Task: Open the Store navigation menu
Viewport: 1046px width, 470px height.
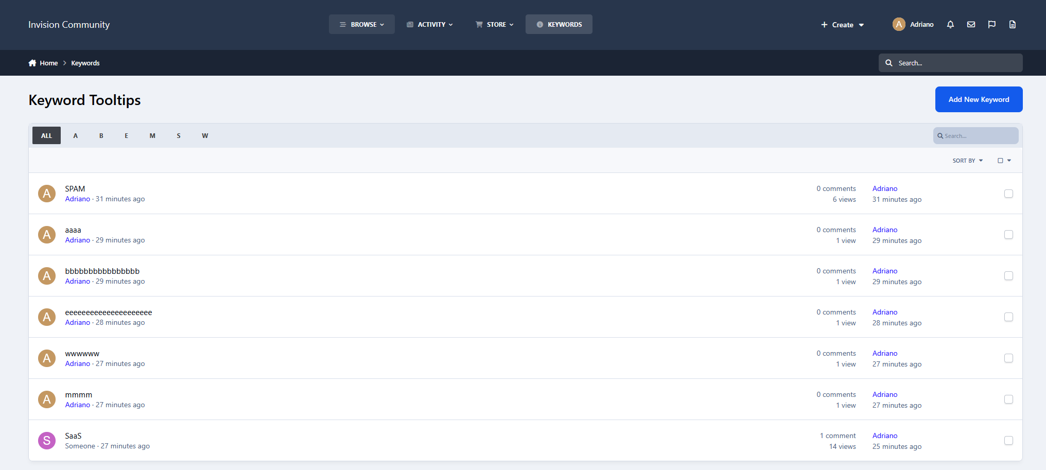Action: pyautogui.click(x=494, y=24)
